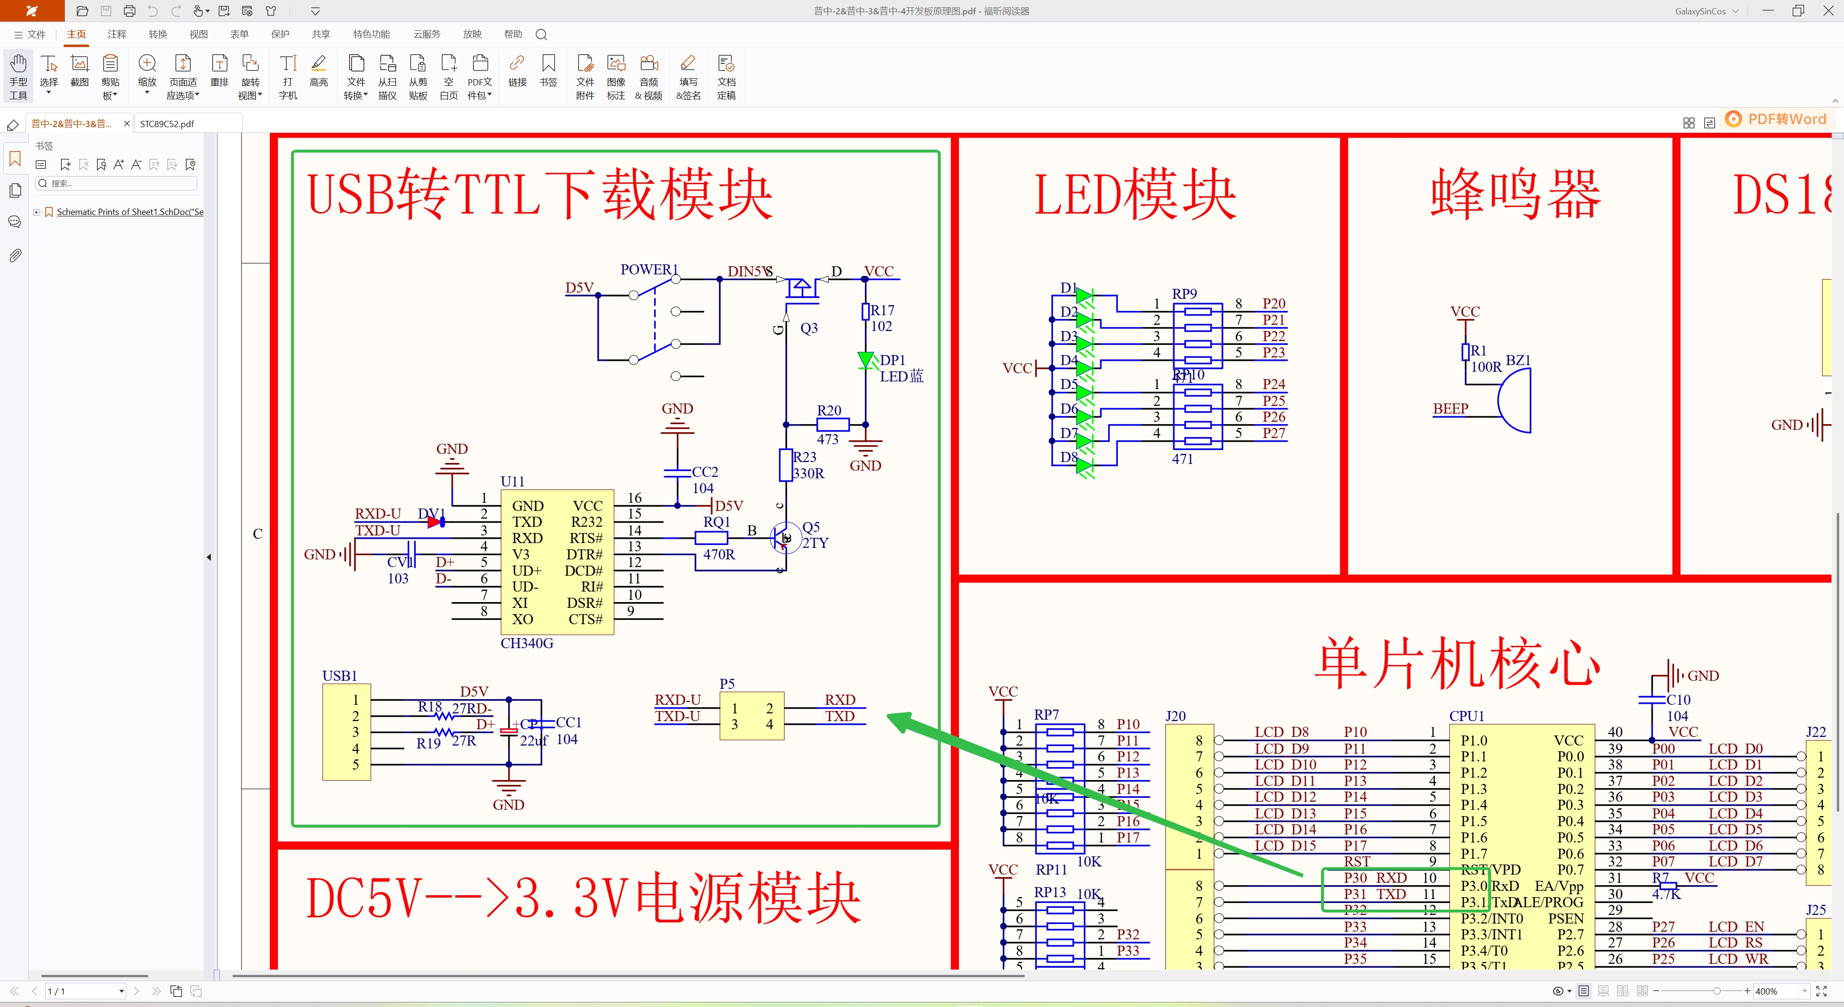
Task: Click the Bookmark (书签) ribbon button
Action: (x=548, y=71)
